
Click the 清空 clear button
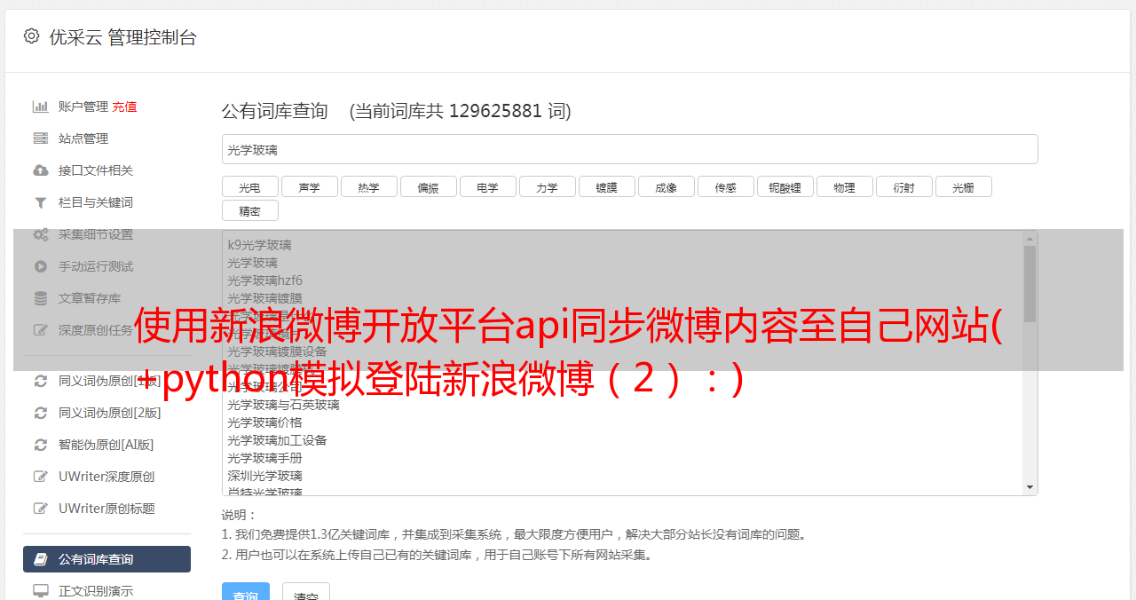click(x=306, y=594)
